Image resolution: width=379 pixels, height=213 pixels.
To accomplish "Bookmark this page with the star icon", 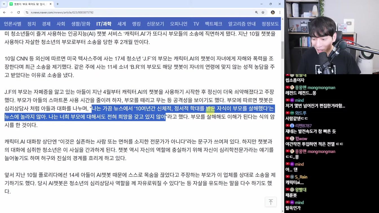I will coord(263,12).
